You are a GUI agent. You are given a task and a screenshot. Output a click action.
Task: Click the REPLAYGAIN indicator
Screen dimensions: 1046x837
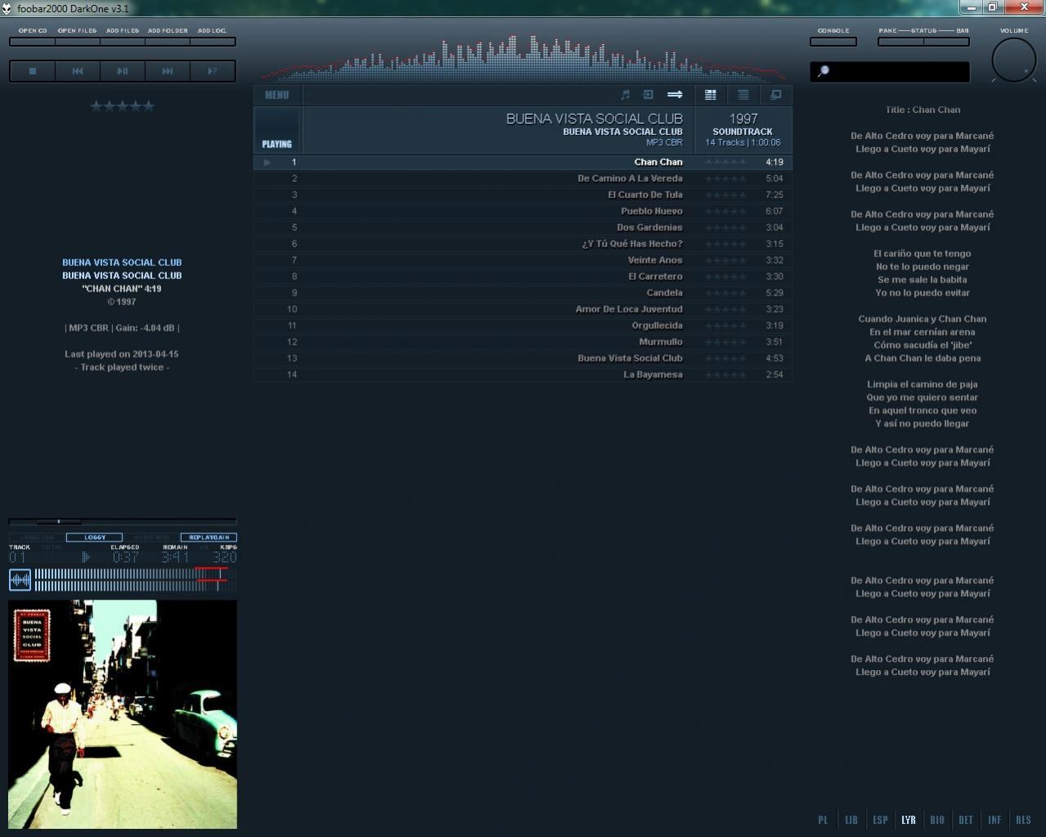click(209, 538)
